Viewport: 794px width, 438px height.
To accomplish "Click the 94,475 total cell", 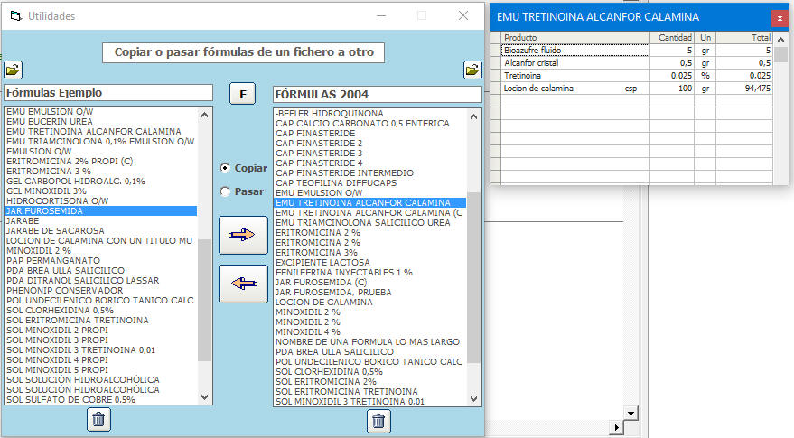I will pos(744,89).
